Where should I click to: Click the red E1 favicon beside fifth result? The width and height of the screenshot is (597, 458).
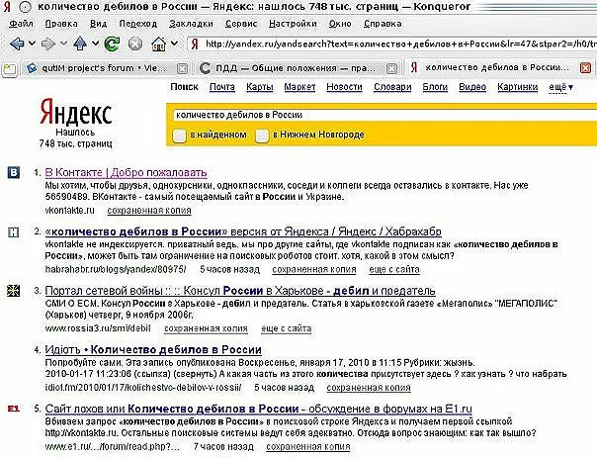point(14,408)
